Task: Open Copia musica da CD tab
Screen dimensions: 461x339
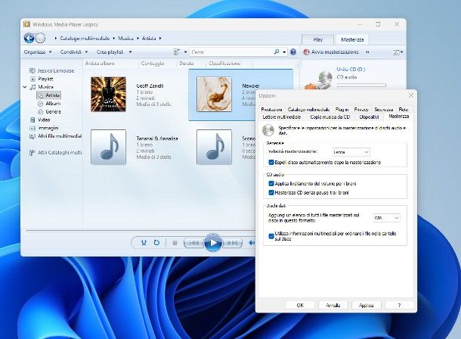Action: [x=330, y=117]
